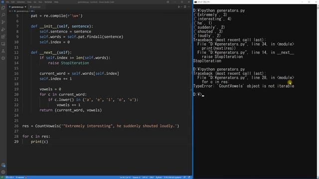Viewport: 319px width, 179px height.
Task: Open the Go menu
Action: 35,2
